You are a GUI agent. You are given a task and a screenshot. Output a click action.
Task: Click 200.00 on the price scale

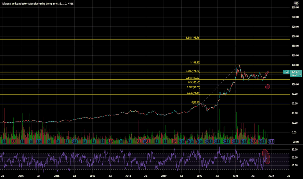coord(295,36)
